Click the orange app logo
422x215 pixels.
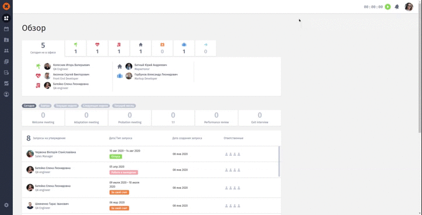[x=6, y=6]
